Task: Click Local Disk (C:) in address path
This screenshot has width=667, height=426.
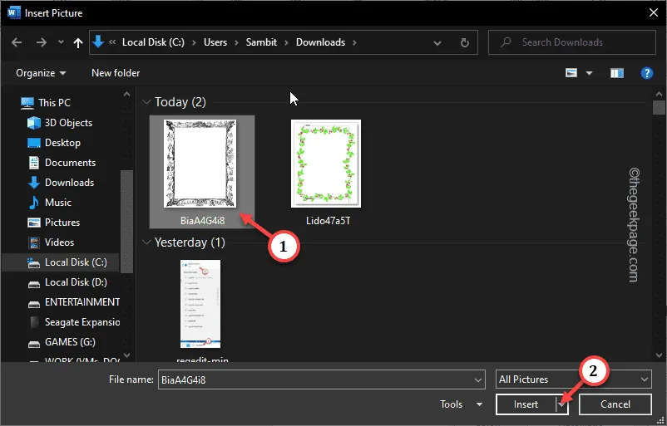Action: coord(153,42)
